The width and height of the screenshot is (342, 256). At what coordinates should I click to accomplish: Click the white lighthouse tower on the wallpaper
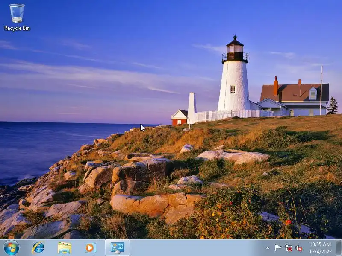(234, 85)
